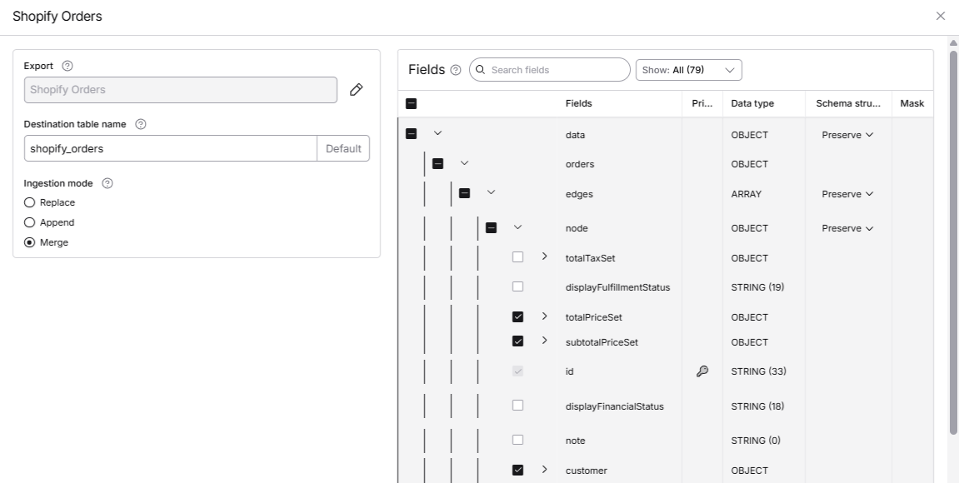Click the STRING (19) data type cell

click(757, 287)
